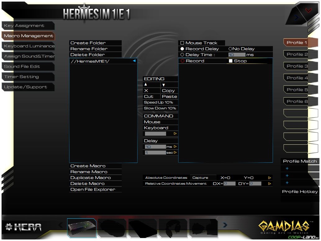Go to next device with right arrow

click(x=225, y=225)
